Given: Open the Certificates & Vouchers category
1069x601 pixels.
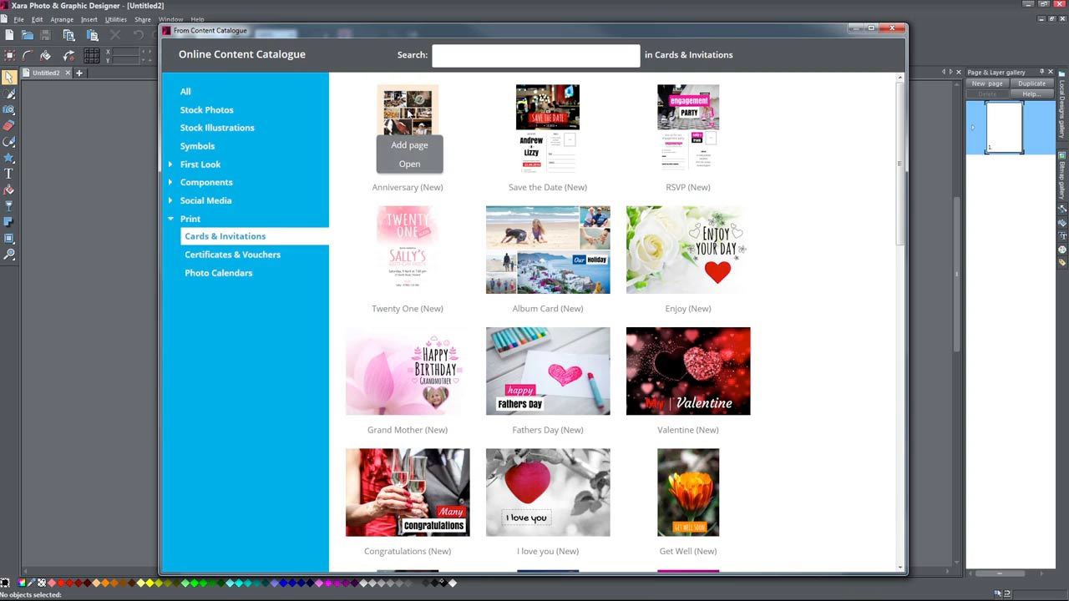Looking at the screenshot, I should pyautogui.click(x=232, y=255).
